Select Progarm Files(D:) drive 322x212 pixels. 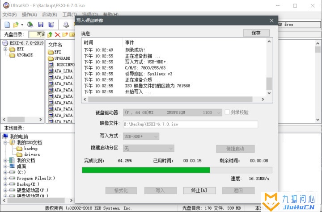point(36,179)
